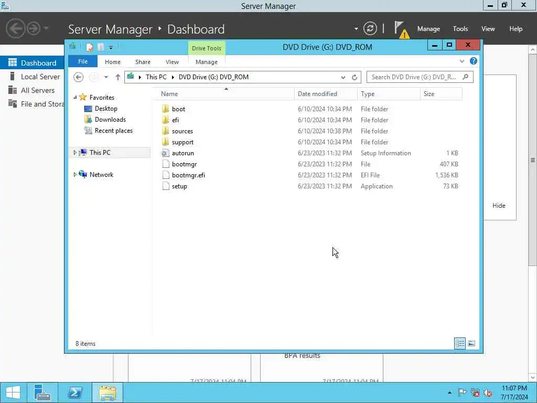This screenshot has height=403, width=537.
Task: Open the boot folder icon
Action: click(166, 109)
